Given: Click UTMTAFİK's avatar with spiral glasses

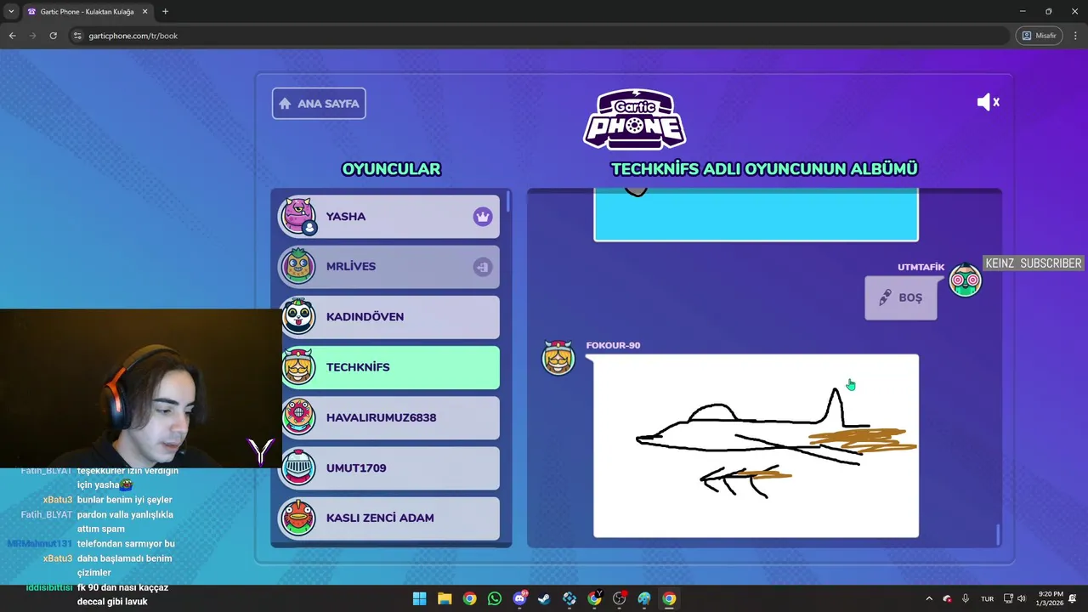Looking at the screenshot, I should tap(965, 280).
